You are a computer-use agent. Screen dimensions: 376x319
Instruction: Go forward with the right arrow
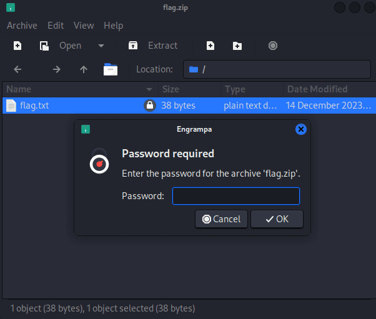(57, 69)
